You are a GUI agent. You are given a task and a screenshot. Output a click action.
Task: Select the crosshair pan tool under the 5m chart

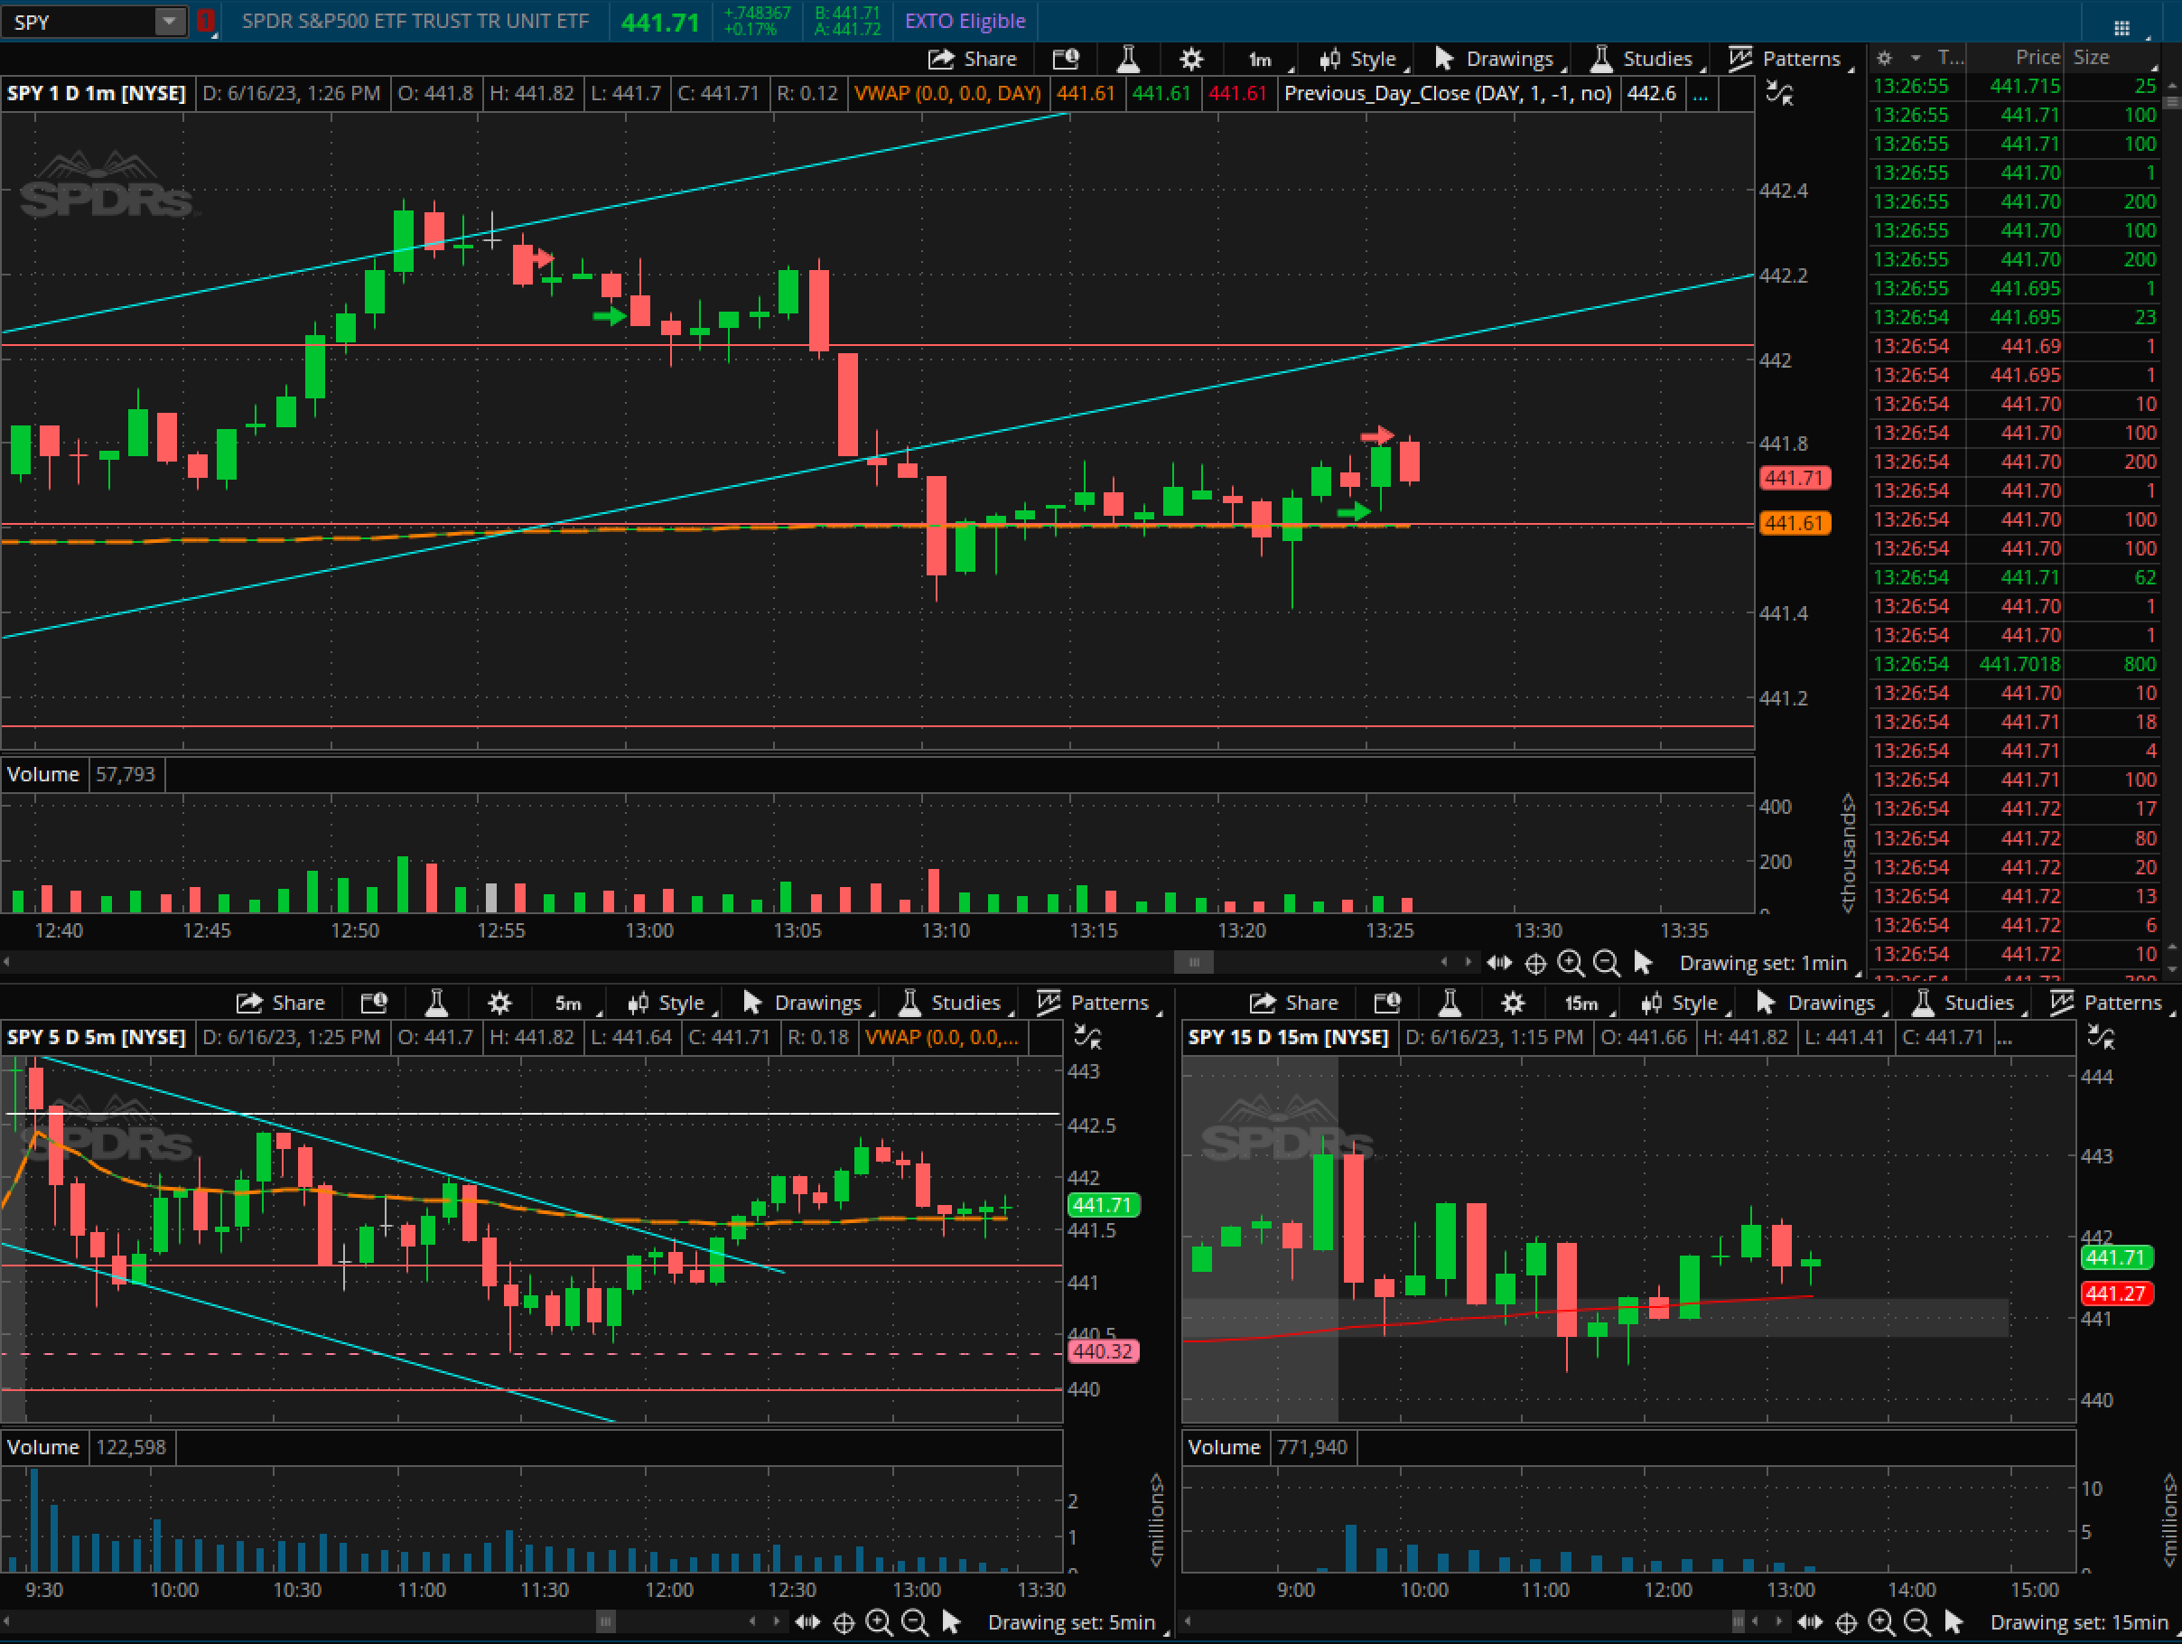[x=844, y=1622]
